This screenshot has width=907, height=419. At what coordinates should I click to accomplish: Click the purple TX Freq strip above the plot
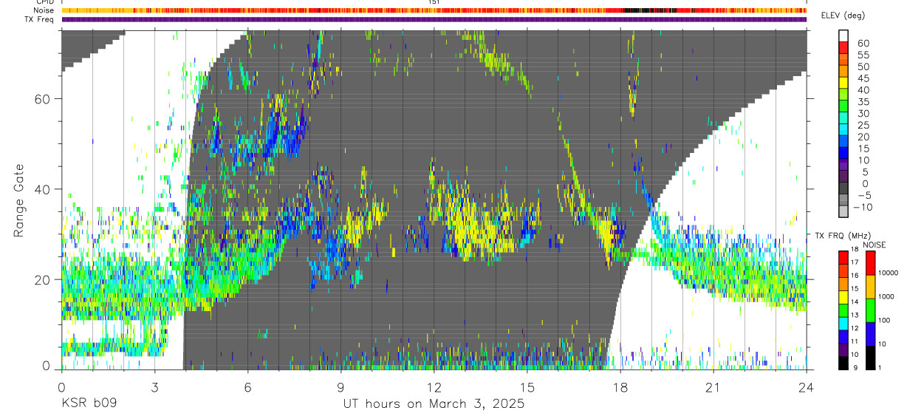(434, 19)
